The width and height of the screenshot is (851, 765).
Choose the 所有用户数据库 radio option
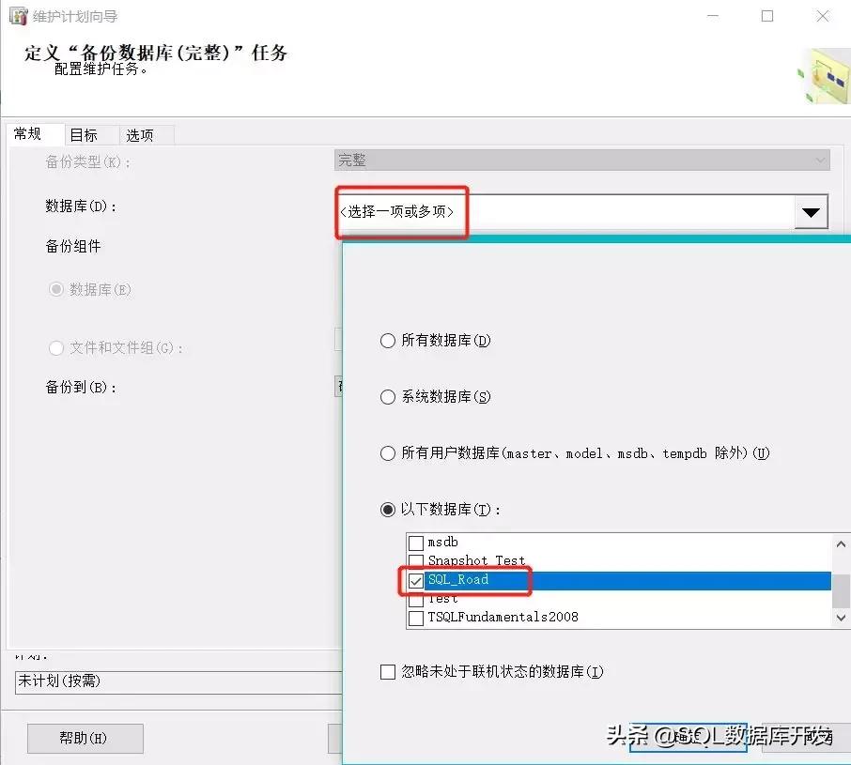tap(388, 453)
